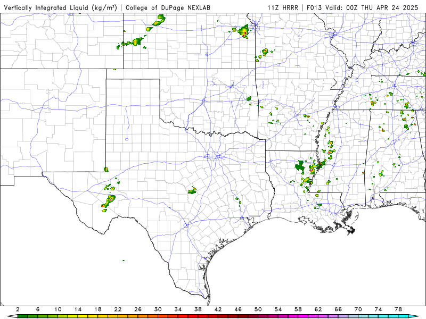Image resolution: width=426 pixels, height=319 pixels.
Task: Click the legend label '6'
Action: 38,309
